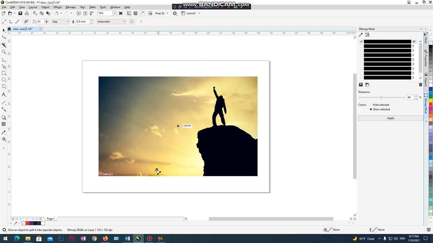Image resolution: width=433 pixels, height=243 pixels.
Task: Delete mask using the trash icon
Action: pos(420,85)
